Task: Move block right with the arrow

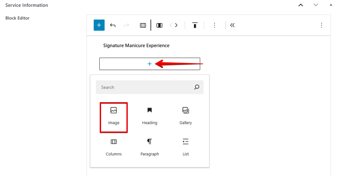Action: (x=176, y=25)
